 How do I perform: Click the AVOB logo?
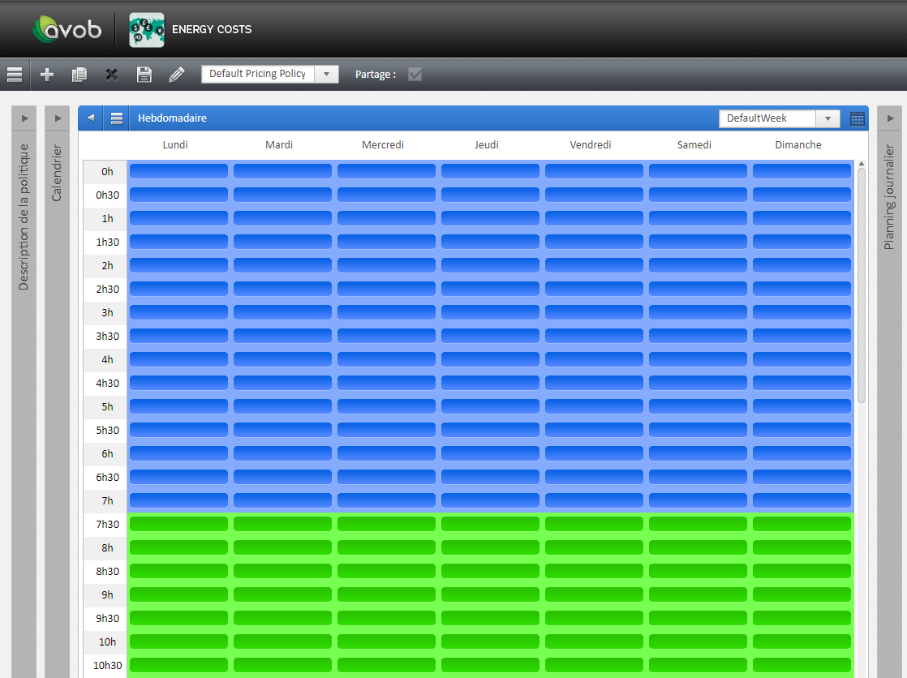[x=67, y=29]
